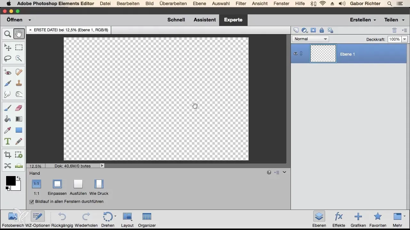
Task: Collapse the tool options panel chevron
Action: click(284, 172)
